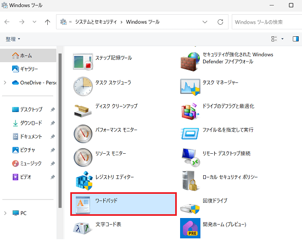This screenshot has height=240, width=302.
Task: Select the タスク マネージャー chart icon
Action: [191, 87]
